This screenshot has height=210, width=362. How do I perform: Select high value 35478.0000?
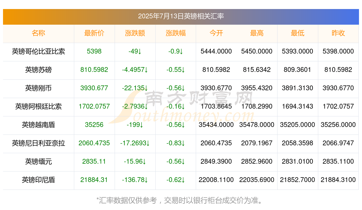click(x=257, y=125)
